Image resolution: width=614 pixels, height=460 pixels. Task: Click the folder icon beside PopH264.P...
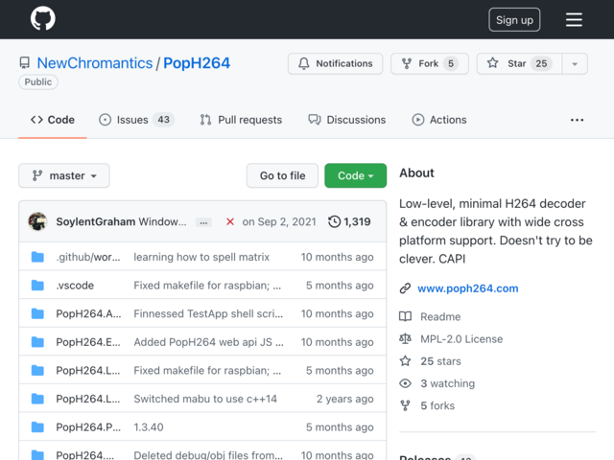(x=37, y=427)
